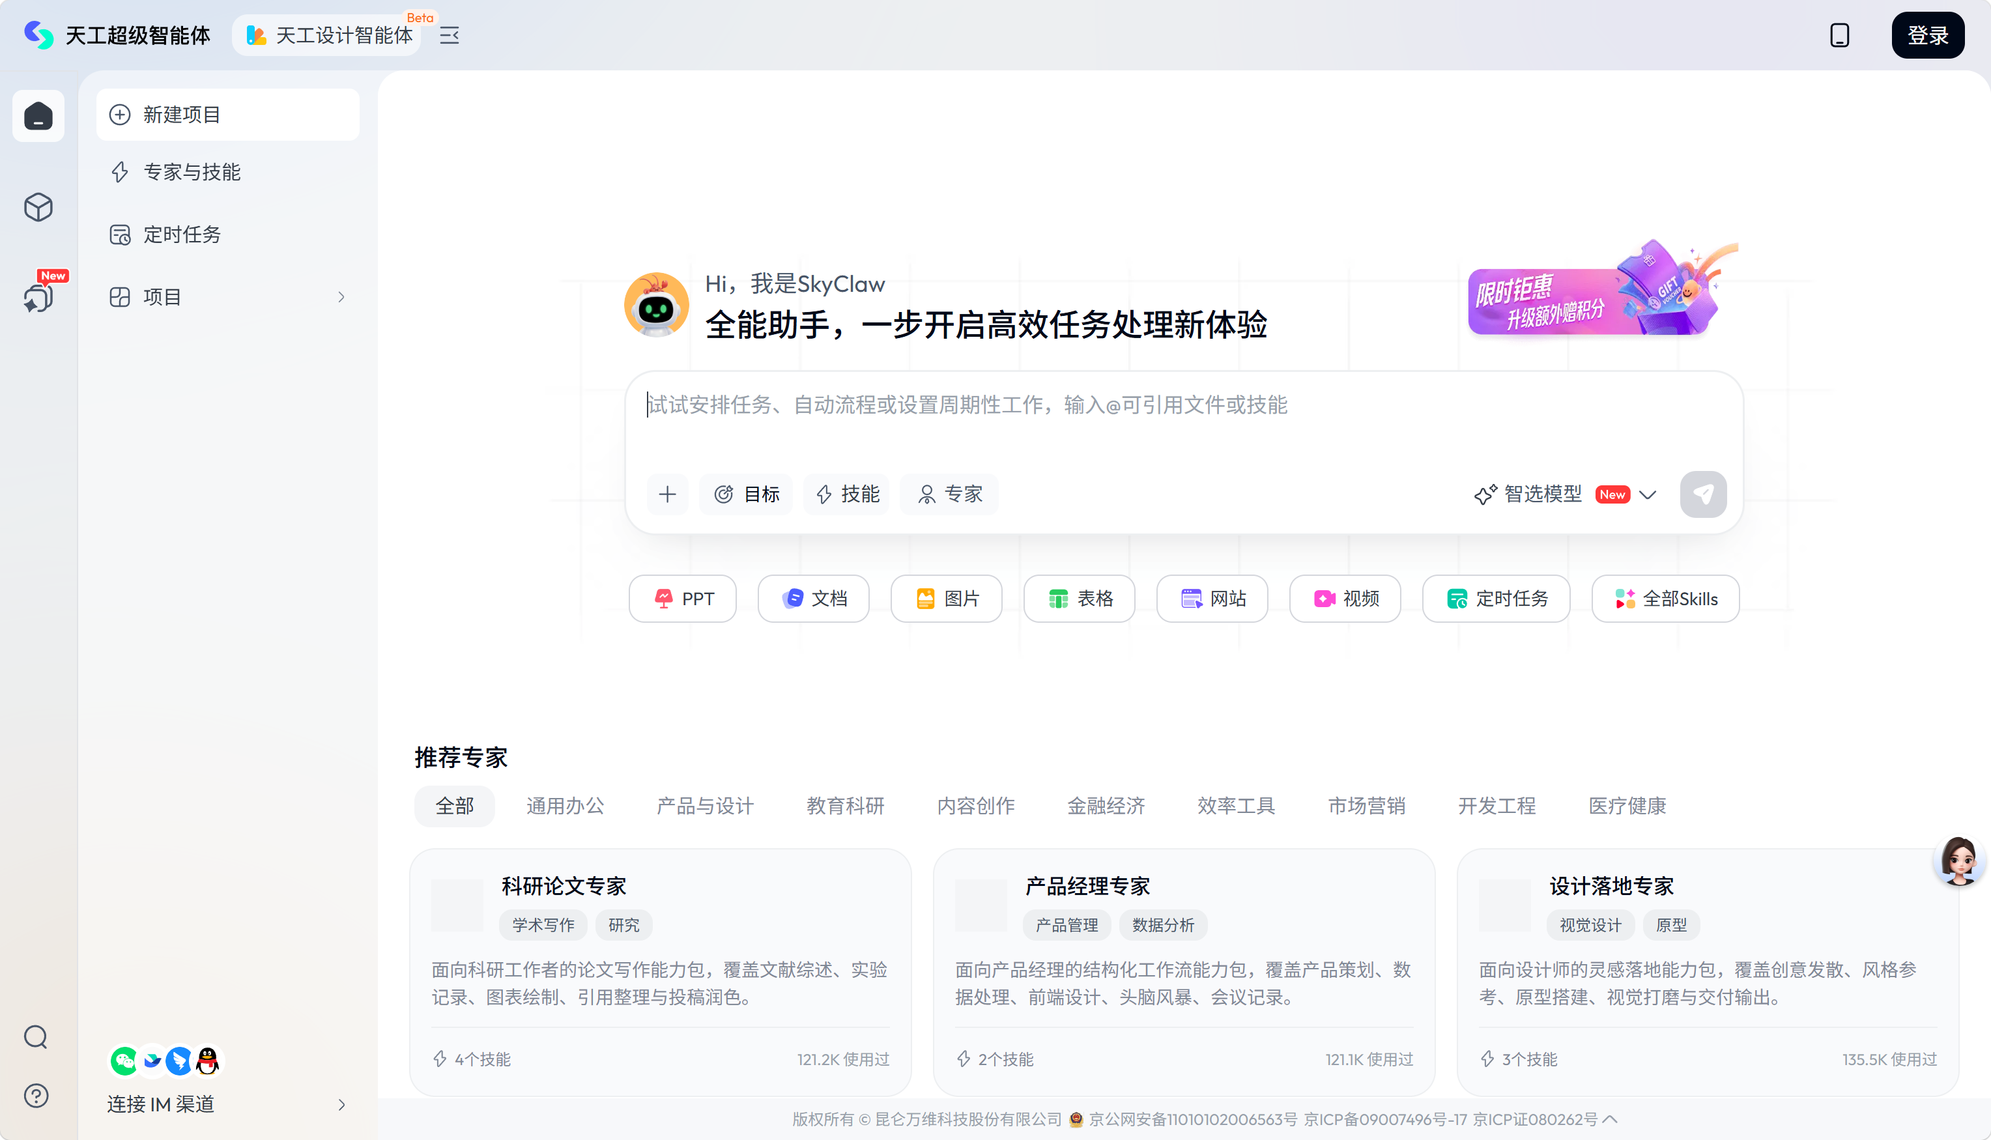Select 产品与设计 category tab
Image resolution: width=1991 pixels, height=1140 pixels.
(x=706, y=805)
